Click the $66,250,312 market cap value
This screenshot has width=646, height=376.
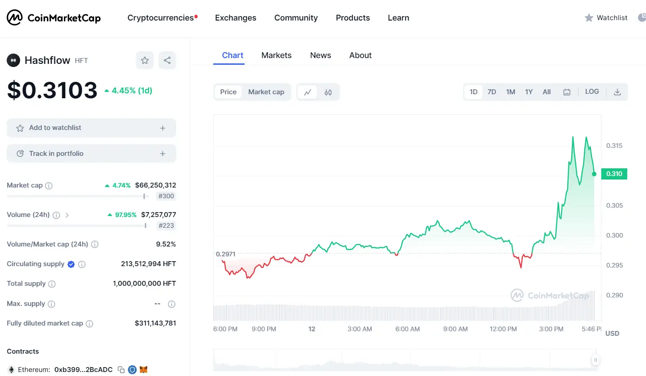156,185
